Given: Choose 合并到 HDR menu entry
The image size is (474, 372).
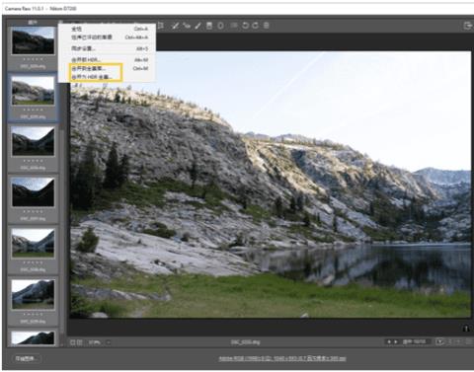Looking at the screenshot, I should pyautogui.click(x=107, y=60).
